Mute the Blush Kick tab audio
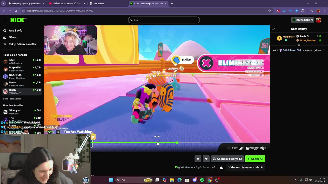Image resolution: width=328 pixels, height=184 pixels. tap(162, 4)
